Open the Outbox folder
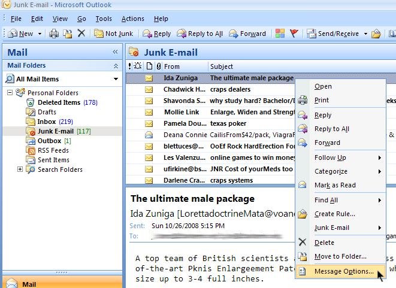This screenshot has height=288, width=396. 49,141
